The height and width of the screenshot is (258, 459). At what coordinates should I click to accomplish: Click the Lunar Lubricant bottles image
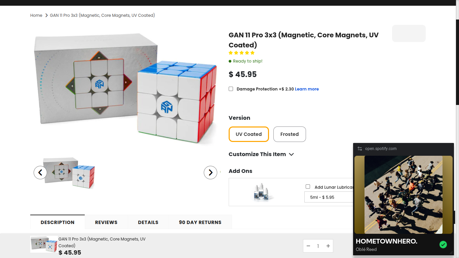(x=263, y=192)
